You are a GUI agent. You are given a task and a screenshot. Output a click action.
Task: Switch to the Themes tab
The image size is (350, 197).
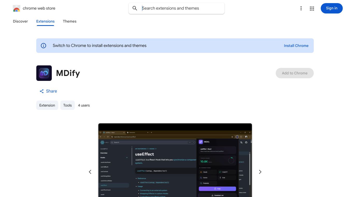pyautogui.click(x=70, y=21)
